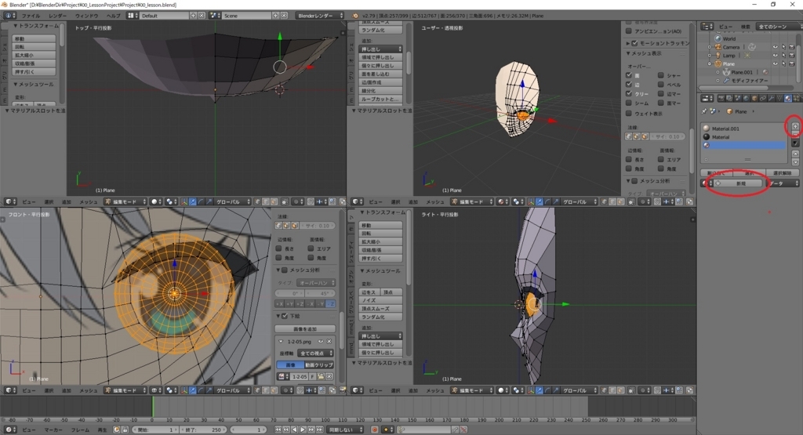Enable the シャー overlay checkbox
Image resolution: width=803 pixels, height=435 pixels.
(x=660, y=75)
